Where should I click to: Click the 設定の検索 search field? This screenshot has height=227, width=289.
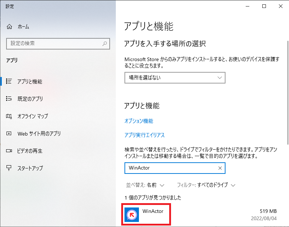pyautogui.click(x=58, y=44)
